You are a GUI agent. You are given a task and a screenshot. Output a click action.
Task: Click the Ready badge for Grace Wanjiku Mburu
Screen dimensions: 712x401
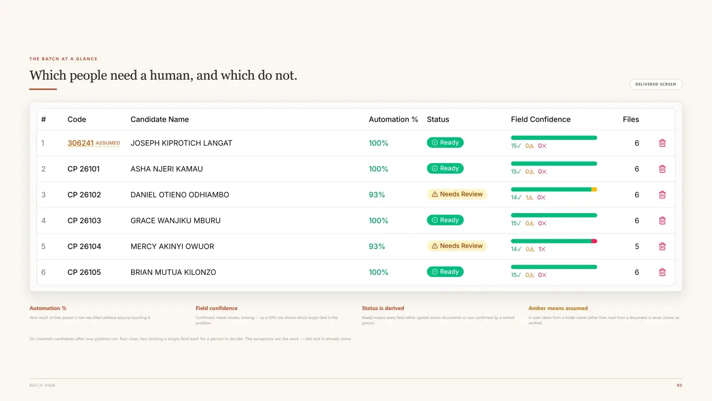click(x=445, y=220)
